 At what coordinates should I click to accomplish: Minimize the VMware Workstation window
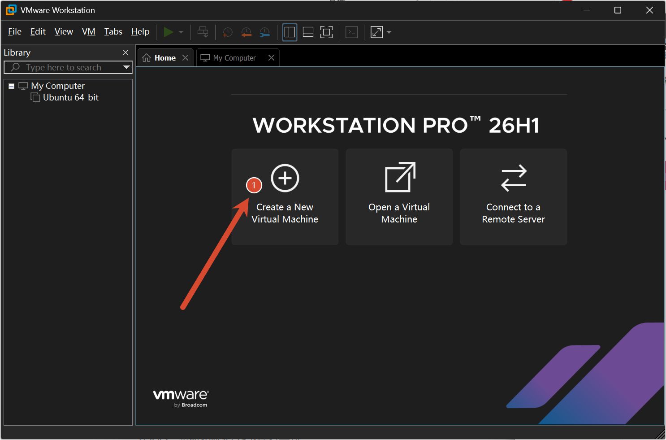(x=587, y=10)
